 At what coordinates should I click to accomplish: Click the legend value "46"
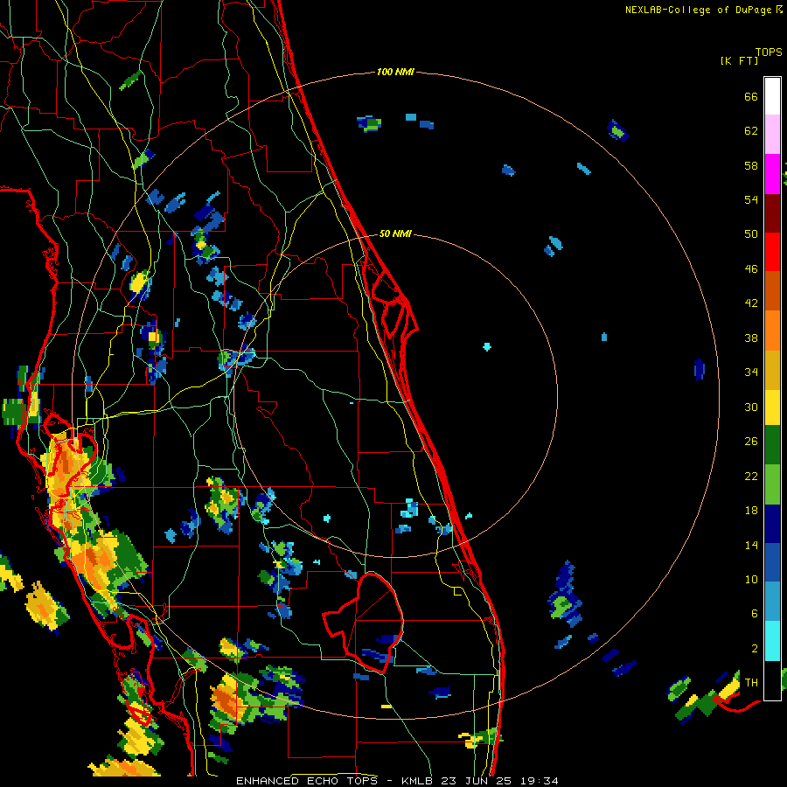coord(751,269)
